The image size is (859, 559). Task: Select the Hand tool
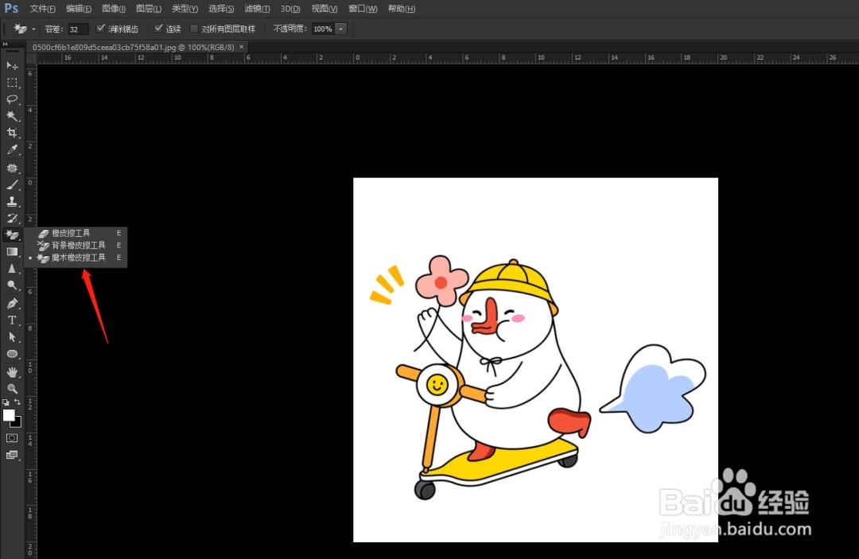(x=12, y=372)
